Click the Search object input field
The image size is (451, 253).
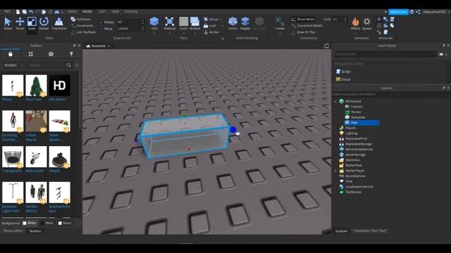click(385, 54)
